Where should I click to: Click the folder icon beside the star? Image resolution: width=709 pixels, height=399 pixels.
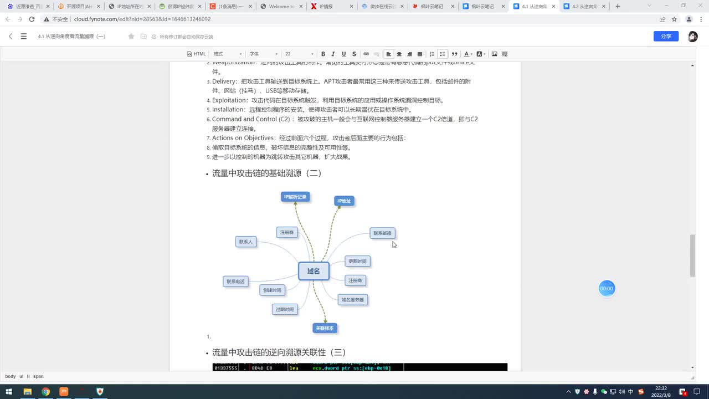click(x=143, y=36)
